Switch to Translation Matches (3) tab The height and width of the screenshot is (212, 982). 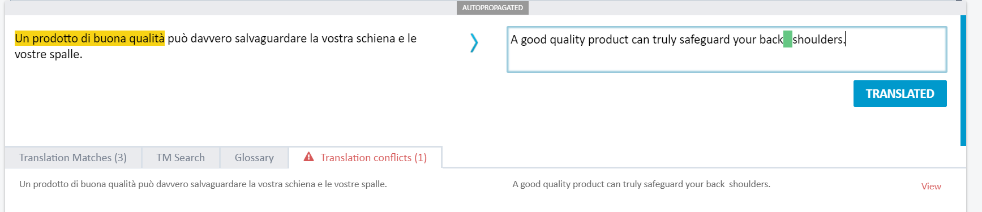[73, 158]
